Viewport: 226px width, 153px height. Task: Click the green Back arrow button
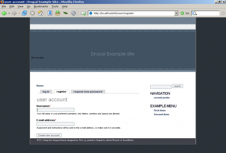point(4,13)
